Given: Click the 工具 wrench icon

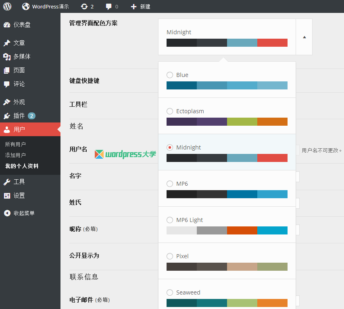Looking at the screenshot, I should 7,182.
